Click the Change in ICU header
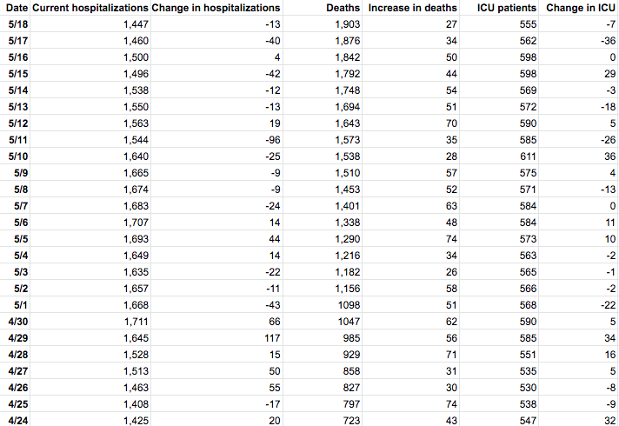 (581, 8)
